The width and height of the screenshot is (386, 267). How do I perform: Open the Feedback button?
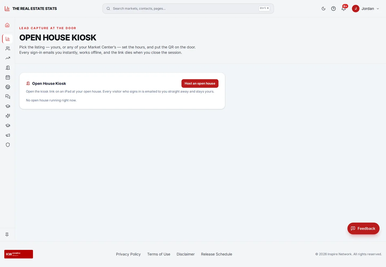click(x=363, y=228)
